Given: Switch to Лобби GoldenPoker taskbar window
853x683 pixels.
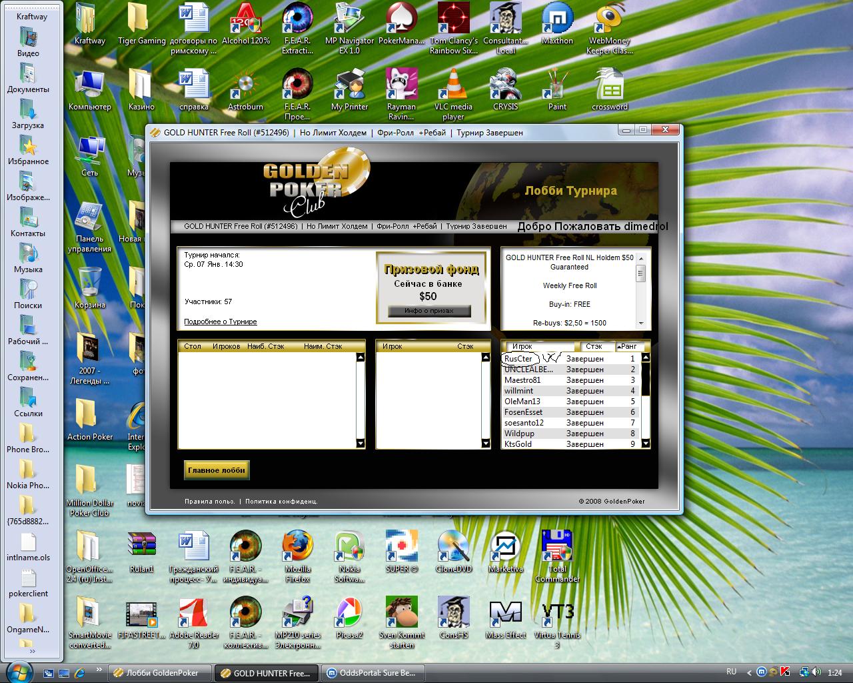Looking at the screenshot, I should [x=161, y=672].
